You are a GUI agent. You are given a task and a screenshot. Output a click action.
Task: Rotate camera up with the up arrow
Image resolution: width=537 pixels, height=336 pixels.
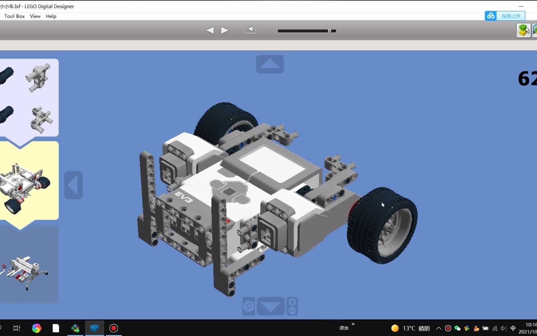tap(270, 64)
